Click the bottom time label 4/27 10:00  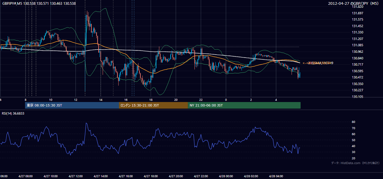point(51,176)
